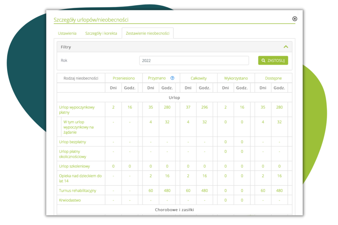Collapse the Filtry panel chevron
Screen dimensions: 338x225
pyautogui.click(x=286, y=47)
